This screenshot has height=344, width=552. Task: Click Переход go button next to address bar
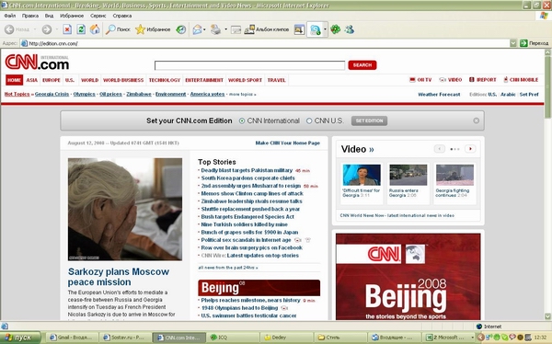(x=535, y=43)
